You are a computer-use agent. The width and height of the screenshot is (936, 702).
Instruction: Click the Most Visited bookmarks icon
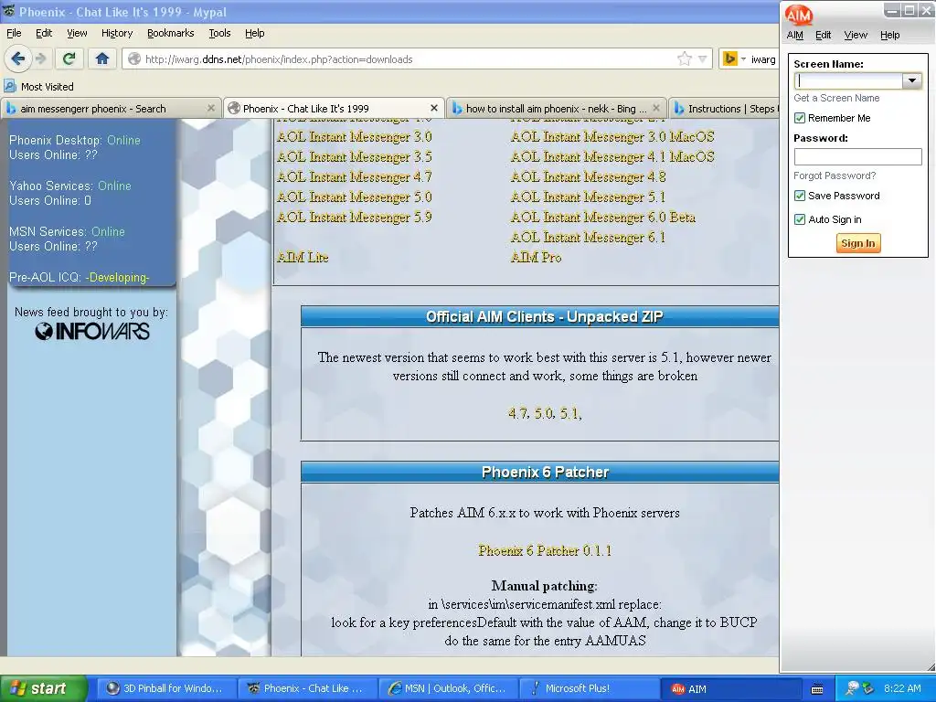pos(10,86)
